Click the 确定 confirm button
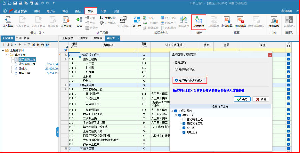The image size is (300, 153). [x=242, y=99]
